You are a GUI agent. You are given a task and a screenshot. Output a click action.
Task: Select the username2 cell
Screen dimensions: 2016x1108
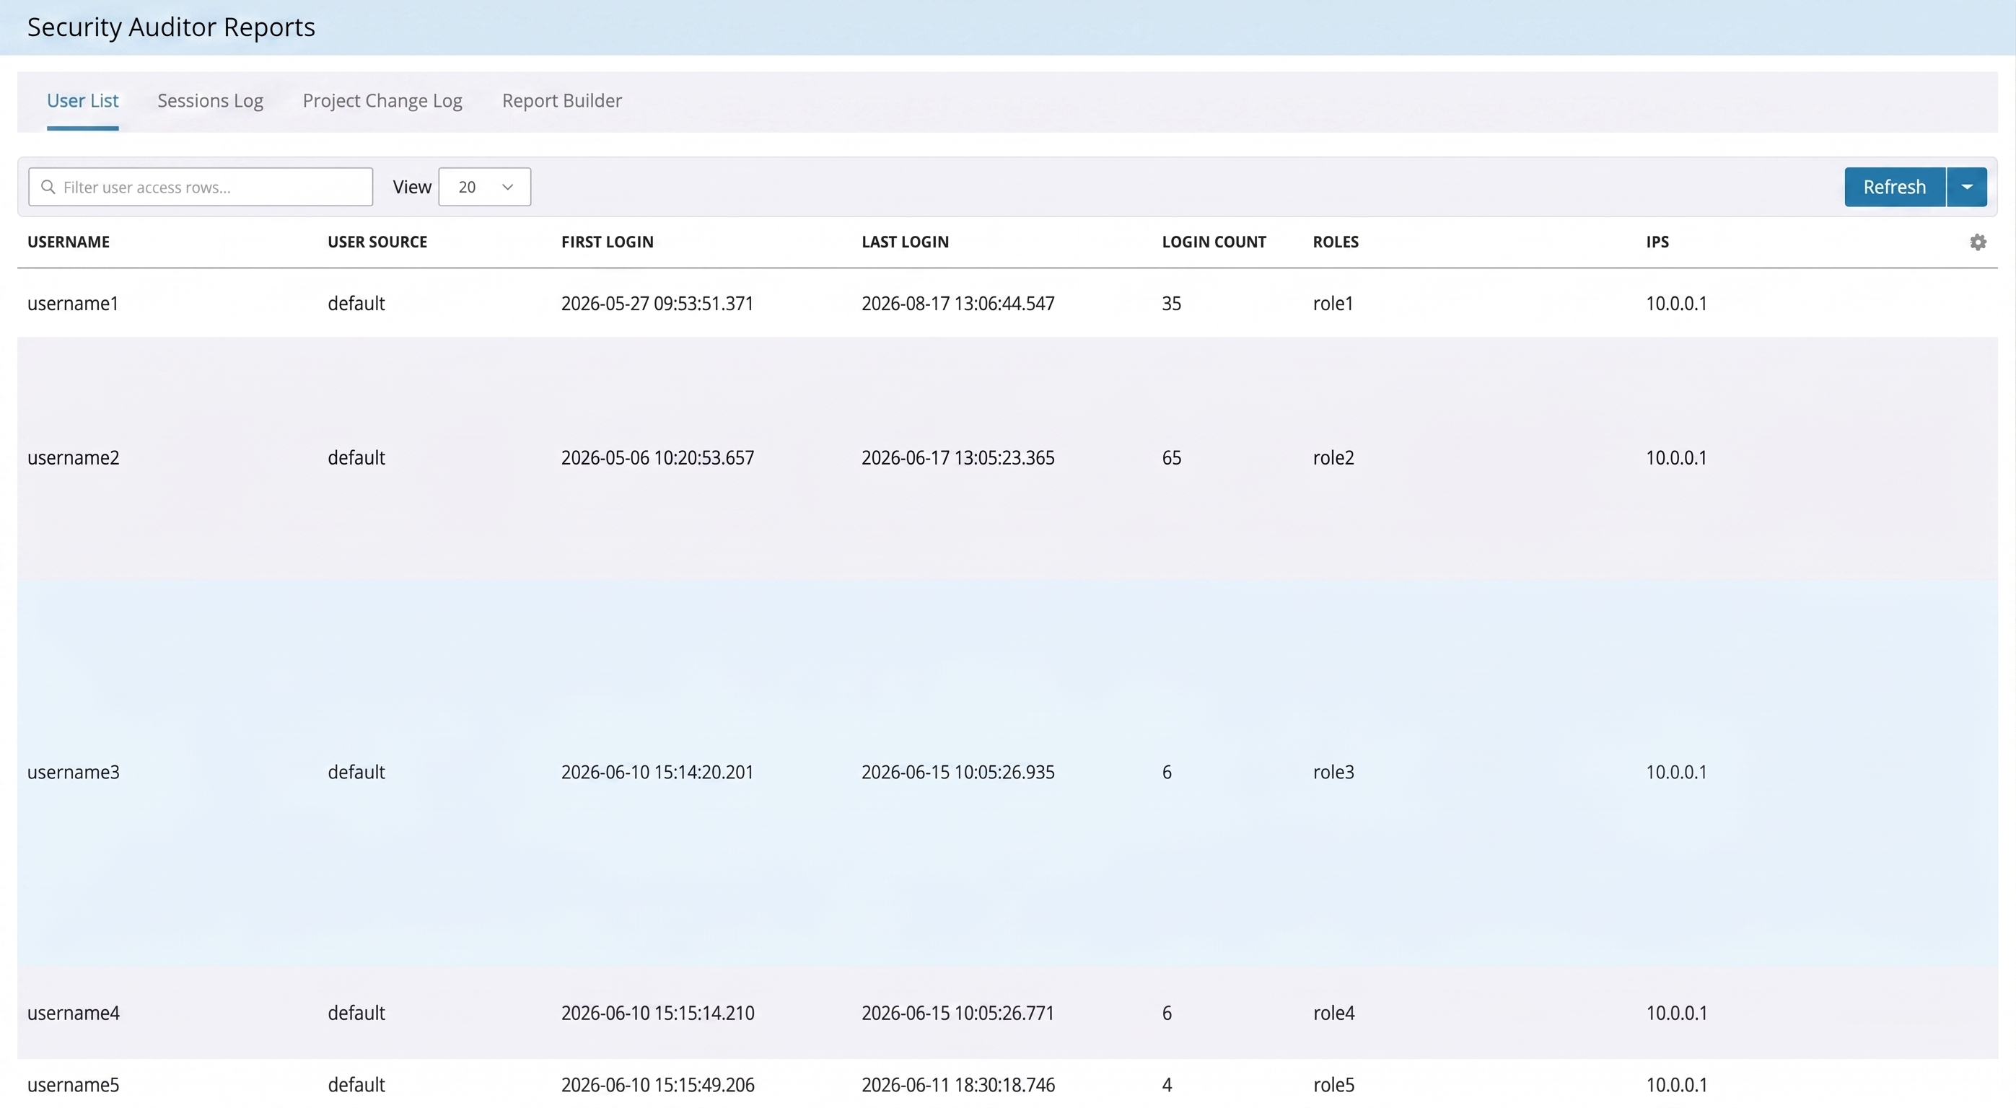point(74,458)
